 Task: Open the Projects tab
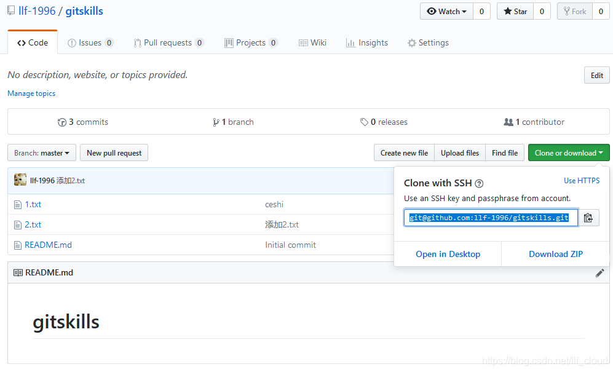coord(251,42)
